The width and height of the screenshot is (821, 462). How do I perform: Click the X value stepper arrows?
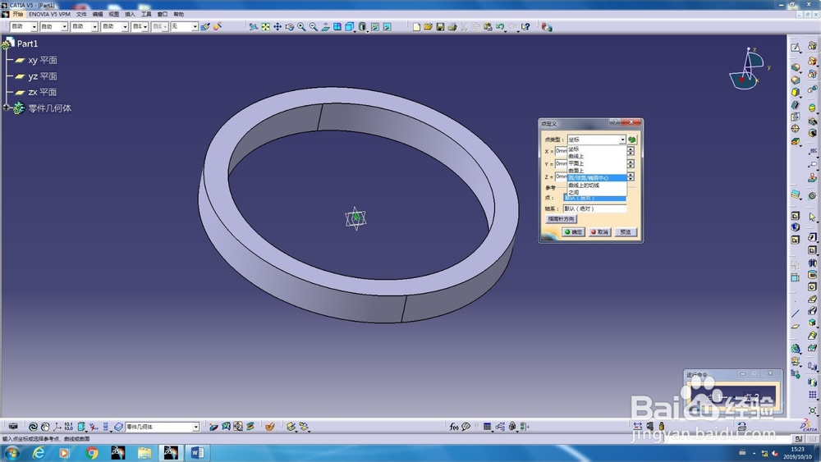coord(631,151)
